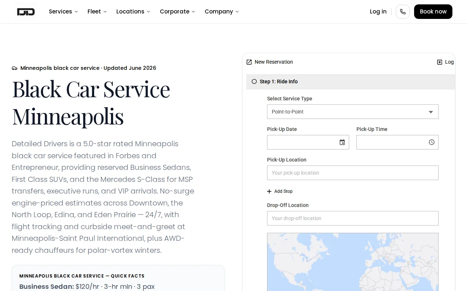Click the Pick-Up Location input field
Image resolution: width=467 pixels, height=291 pixels.
tap(353, 173)
